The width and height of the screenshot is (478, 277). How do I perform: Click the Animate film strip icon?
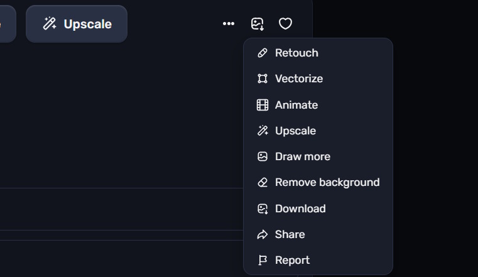coord(263,105)
